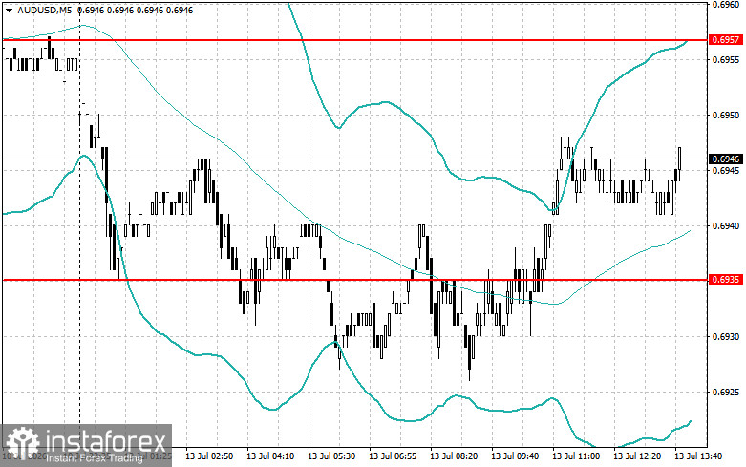Click the 13 Jul 02:50 time label
The image size is (746, 467).
pyautogui.click(x=209, y=456)
